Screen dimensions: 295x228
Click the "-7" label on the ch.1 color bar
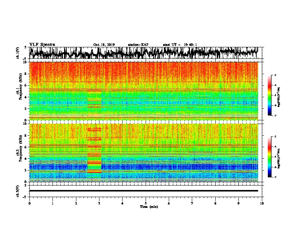click(275, 115)
